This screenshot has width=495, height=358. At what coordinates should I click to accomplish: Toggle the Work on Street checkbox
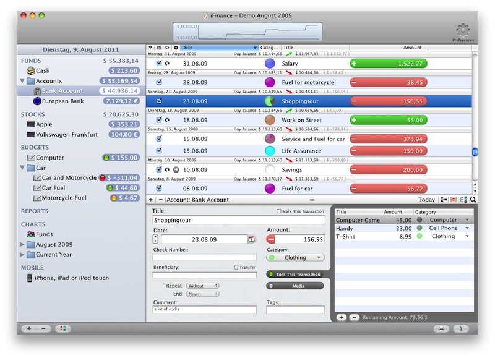tap(159, 119)
